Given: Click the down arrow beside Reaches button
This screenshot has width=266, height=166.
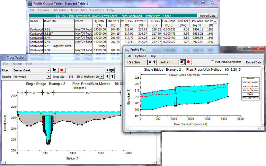Looking at the screenshot, I should [x=150, y=62].
